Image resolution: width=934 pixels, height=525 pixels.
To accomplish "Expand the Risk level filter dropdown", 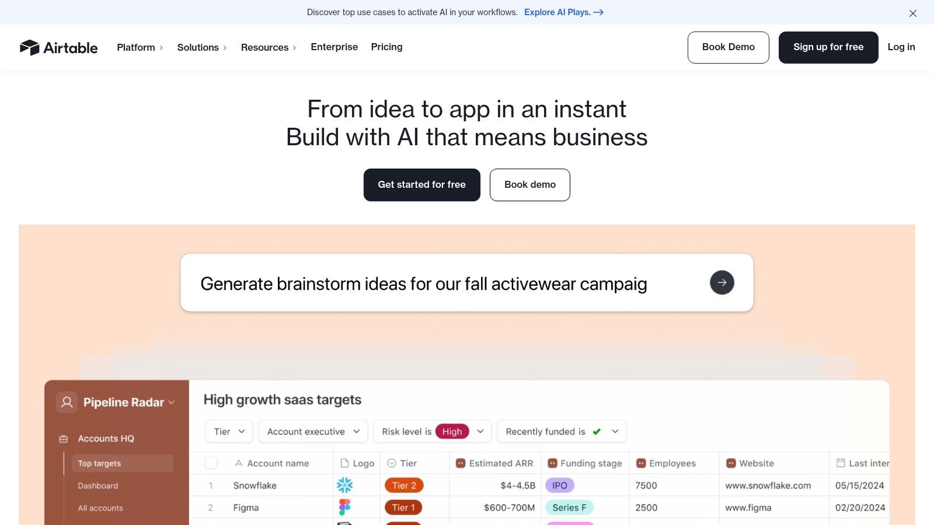I will pos(480,432).
